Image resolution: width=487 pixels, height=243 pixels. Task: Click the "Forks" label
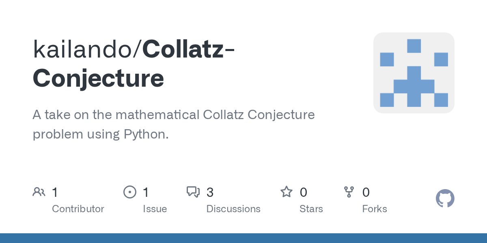pyautogui.click(x=375, y=209)
